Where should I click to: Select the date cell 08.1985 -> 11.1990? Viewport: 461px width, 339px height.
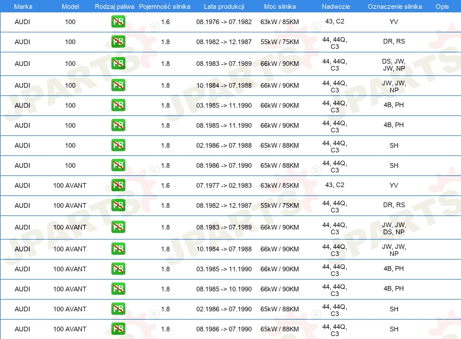[224, 125]
